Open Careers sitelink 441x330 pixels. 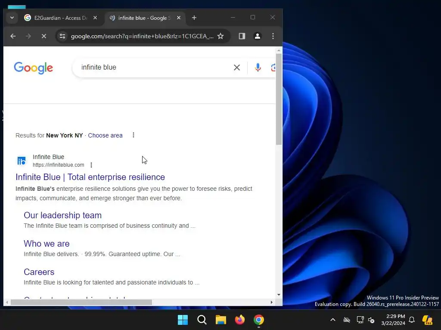[x=39, y=272]
